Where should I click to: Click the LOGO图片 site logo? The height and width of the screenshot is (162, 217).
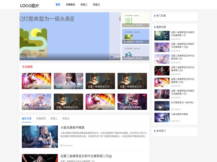(x=30, y=6)
